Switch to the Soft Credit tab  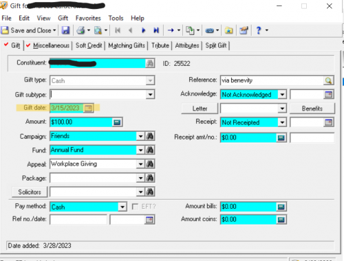coord(89,45)
